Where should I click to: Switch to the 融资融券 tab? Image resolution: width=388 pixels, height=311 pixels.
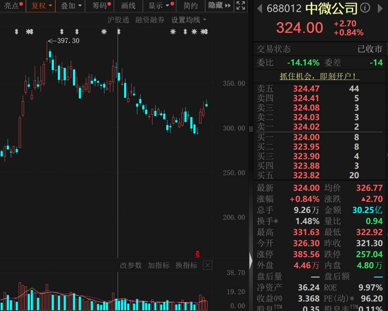click(150, 20)
